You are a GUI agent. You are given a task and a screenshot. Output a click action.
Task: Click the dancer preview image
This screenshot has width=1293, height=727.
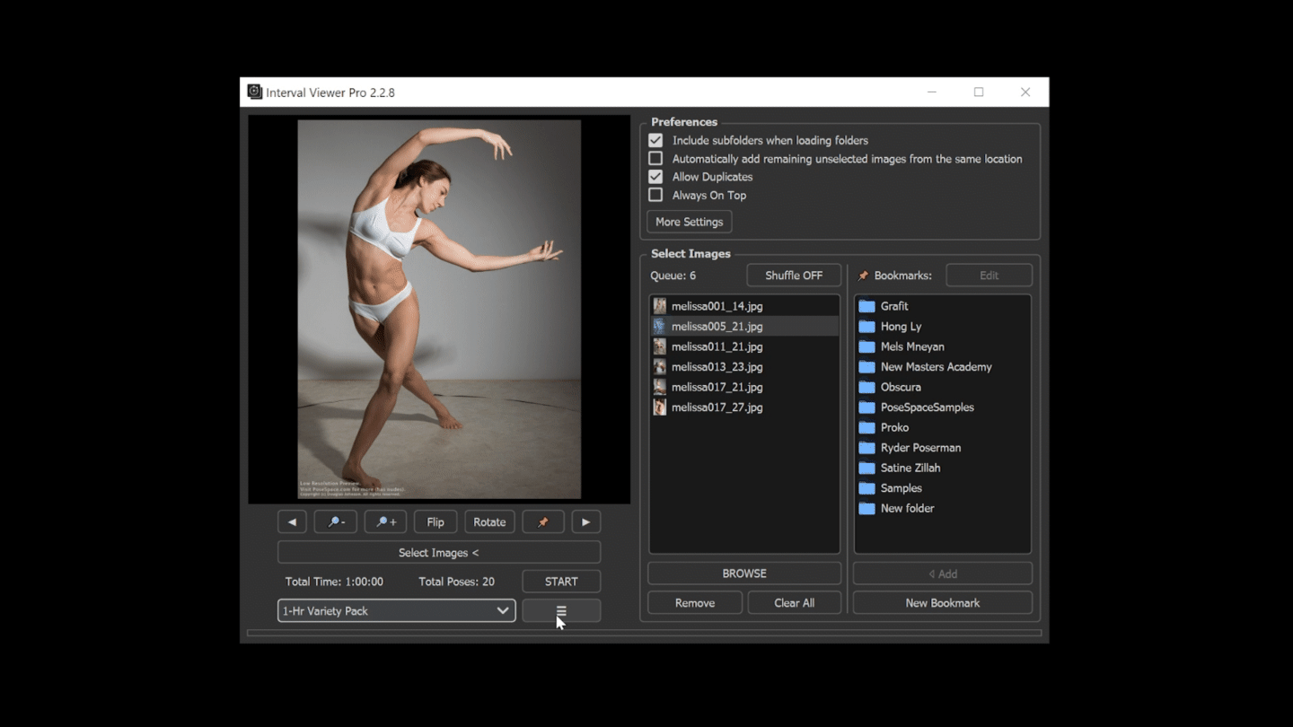439,310
